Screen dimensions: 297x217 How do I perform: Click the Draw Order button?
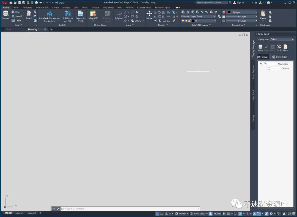[x=280, y=57]
